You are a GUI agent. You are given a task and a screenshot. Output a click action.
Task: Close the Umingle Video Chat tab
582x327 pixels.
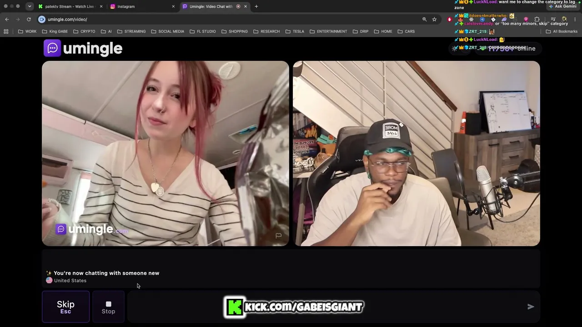click(x=246, y=6)
